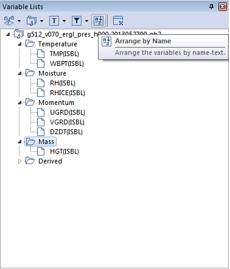This screenshot has width=230, height=269.
Task: Click the Derived folder icon
Action: 30,160
